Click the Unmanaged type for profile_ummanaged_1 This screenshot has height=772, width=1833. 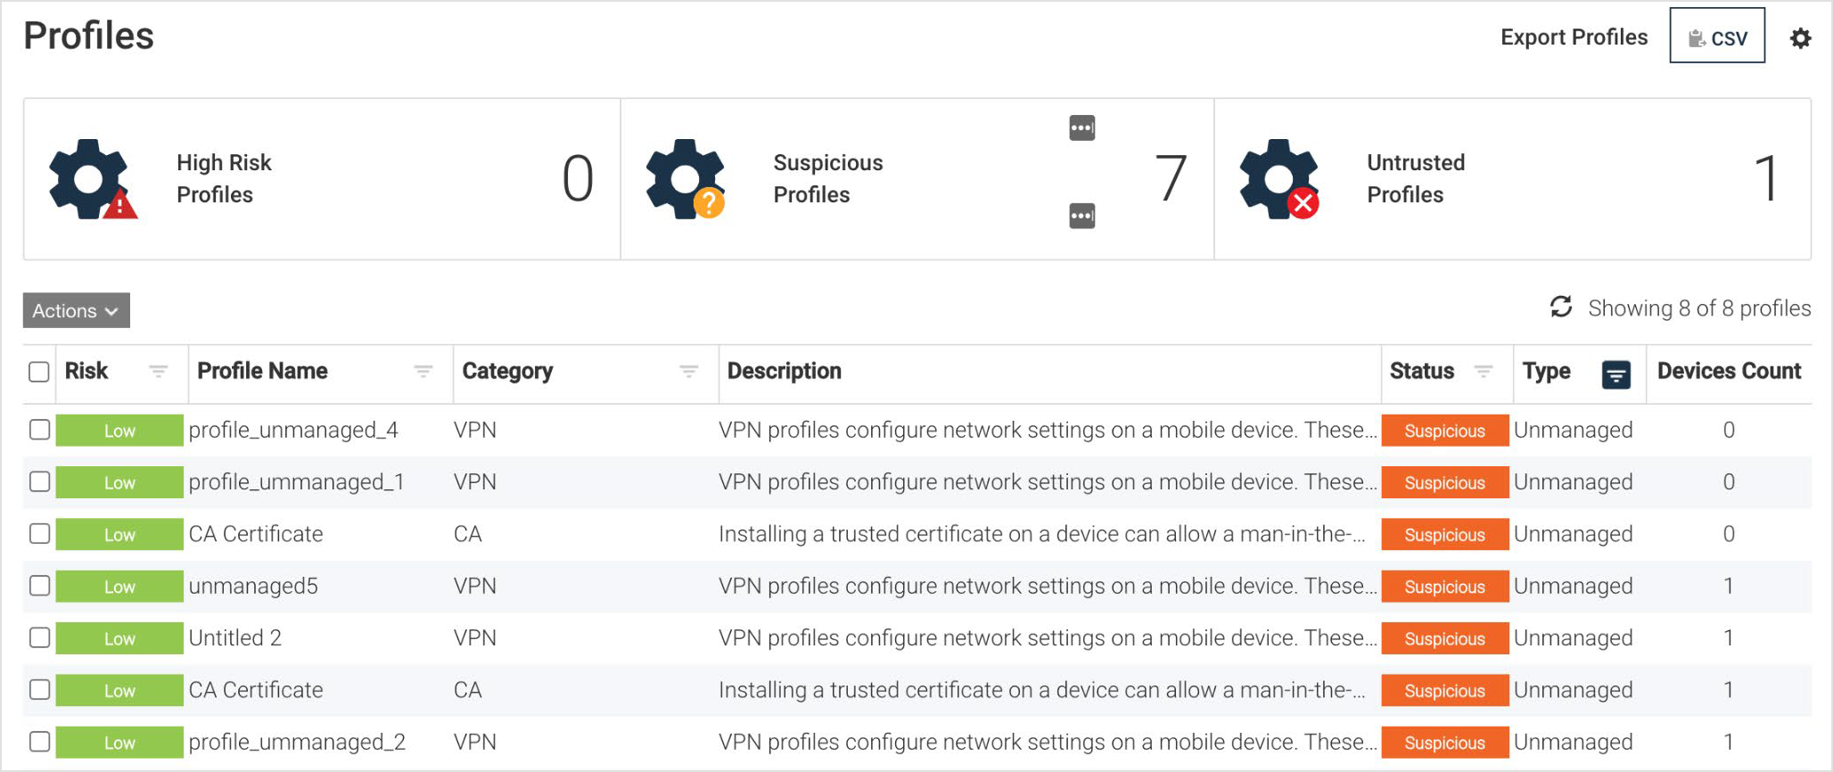click(1574, 481)
